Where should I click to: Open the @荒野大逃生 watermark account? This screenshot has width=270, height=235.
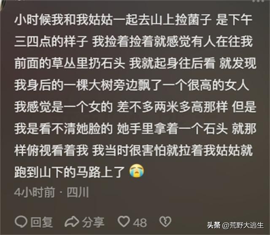point(243,225)
